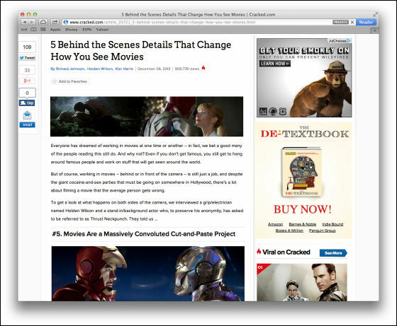
Task: Go back with the Safari back arrow
Action: tap(25, 22)
